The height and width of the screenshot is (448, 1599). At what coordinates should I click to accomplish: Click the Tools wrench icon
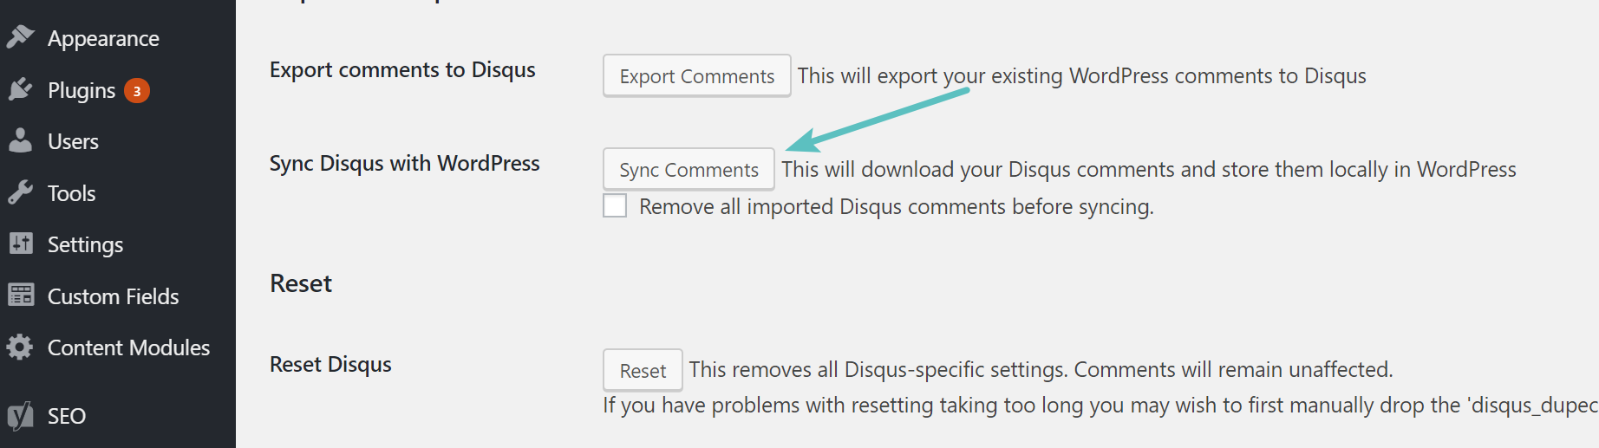tap(20, 192)
